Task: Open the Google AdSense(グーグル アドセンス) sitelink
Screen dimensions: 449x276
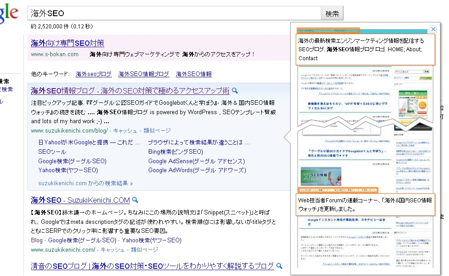Action: (196, 161)
